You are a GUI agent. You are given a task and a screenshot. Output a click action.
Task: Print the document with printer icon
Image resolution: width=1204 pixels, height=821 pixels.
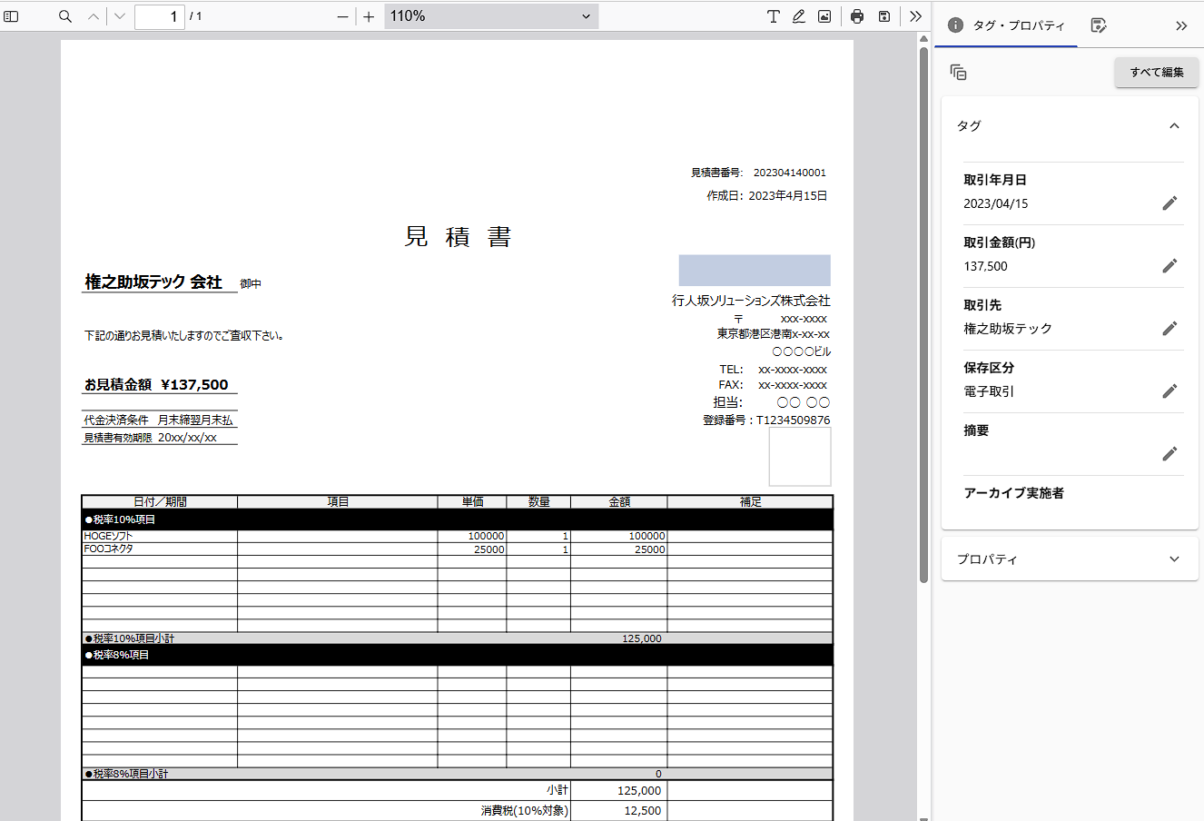pos(857,16)
